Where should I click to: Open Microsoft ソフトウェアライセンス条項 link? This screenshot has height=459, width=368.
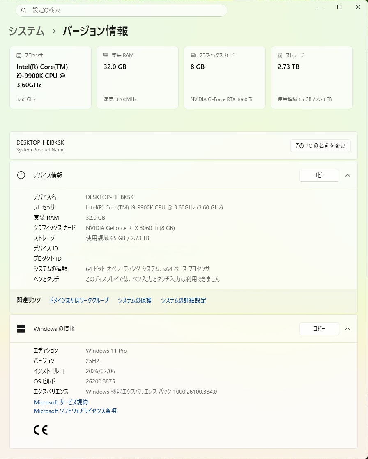click(75, 411)
